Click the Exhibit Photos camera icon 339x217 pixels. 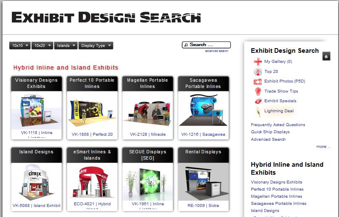[258, 81]
